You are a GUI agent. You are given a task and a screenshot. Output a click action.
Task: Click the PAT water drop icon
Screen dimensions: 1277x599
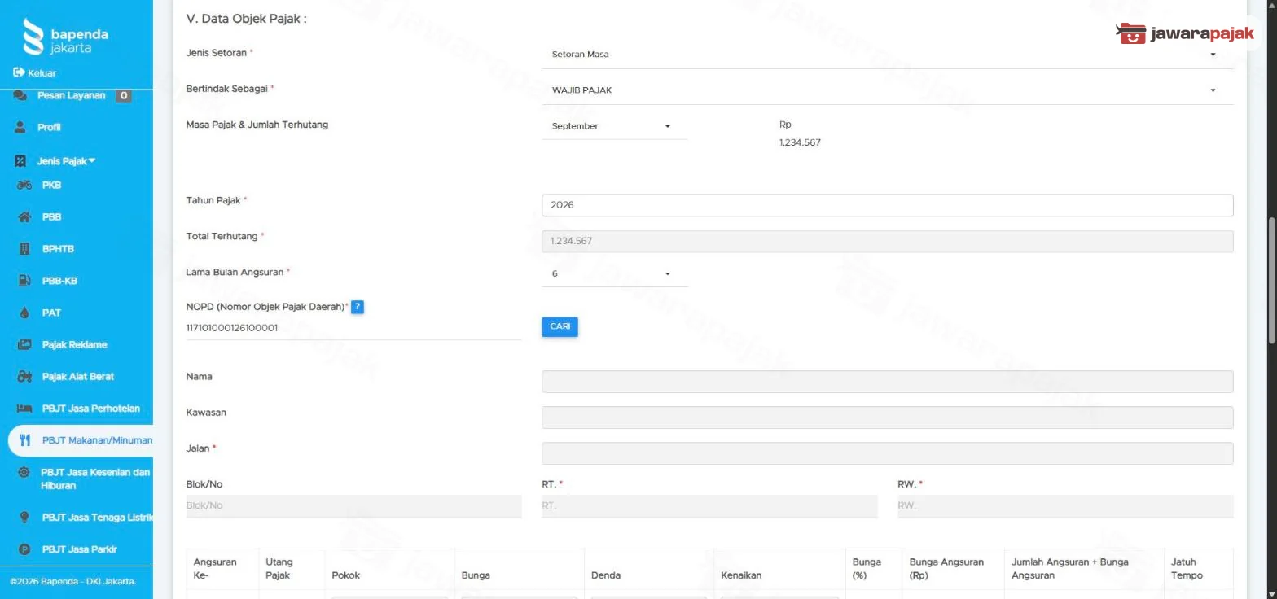(x=24, y=313)
